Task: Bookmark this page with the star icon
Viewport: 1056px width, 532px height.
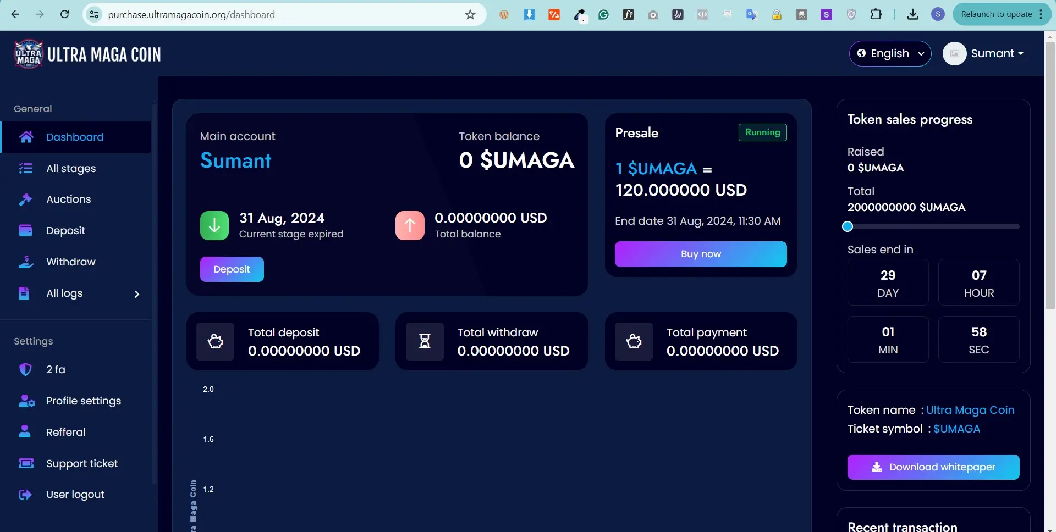Action: pyautogui.click(x=470, y=15)
